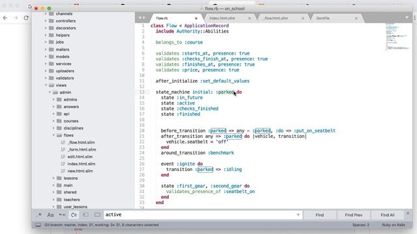
Task: Click the shared folder icon
Action: pyautogui.click(x=59, y=192)
